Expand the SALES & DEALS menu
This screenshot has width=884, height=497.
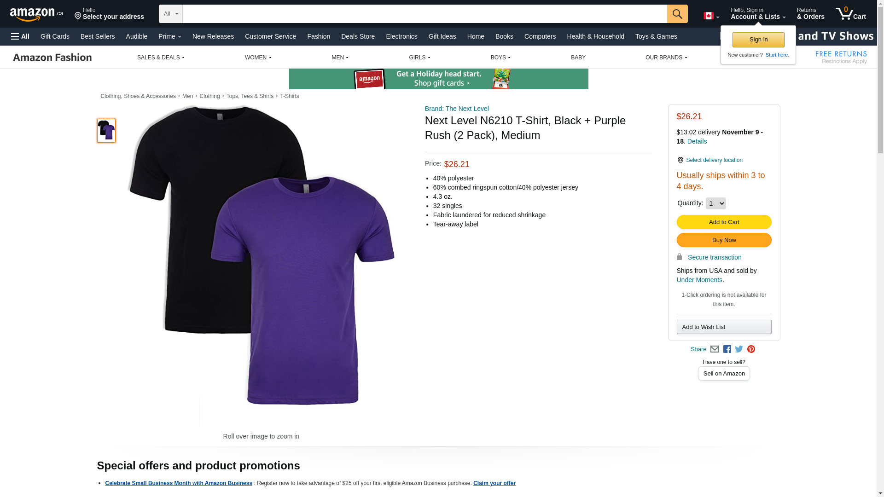(160, 58)
